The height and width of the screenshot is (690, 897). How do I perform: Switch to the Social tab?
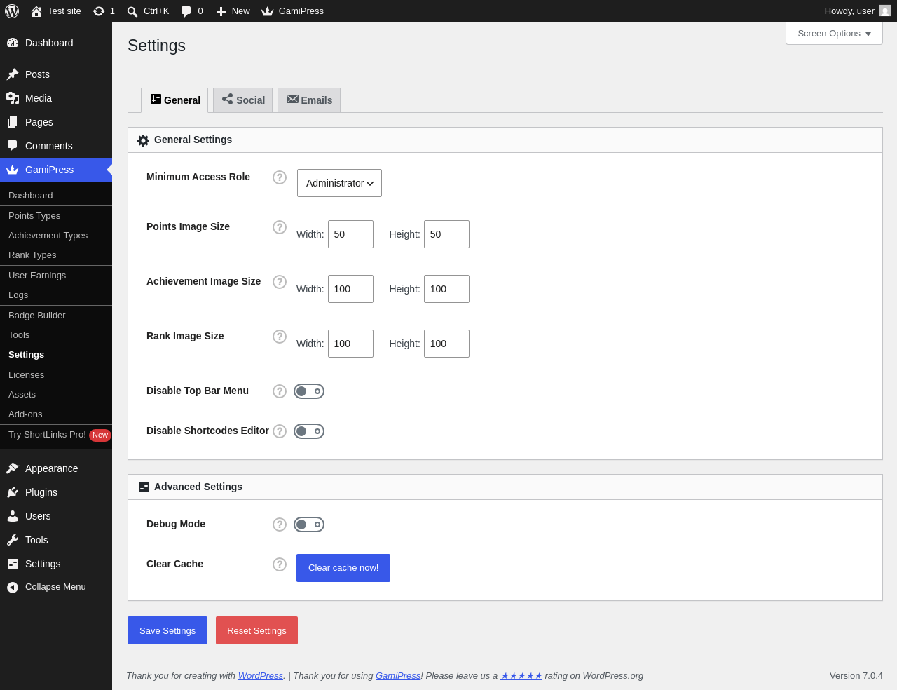242,100
